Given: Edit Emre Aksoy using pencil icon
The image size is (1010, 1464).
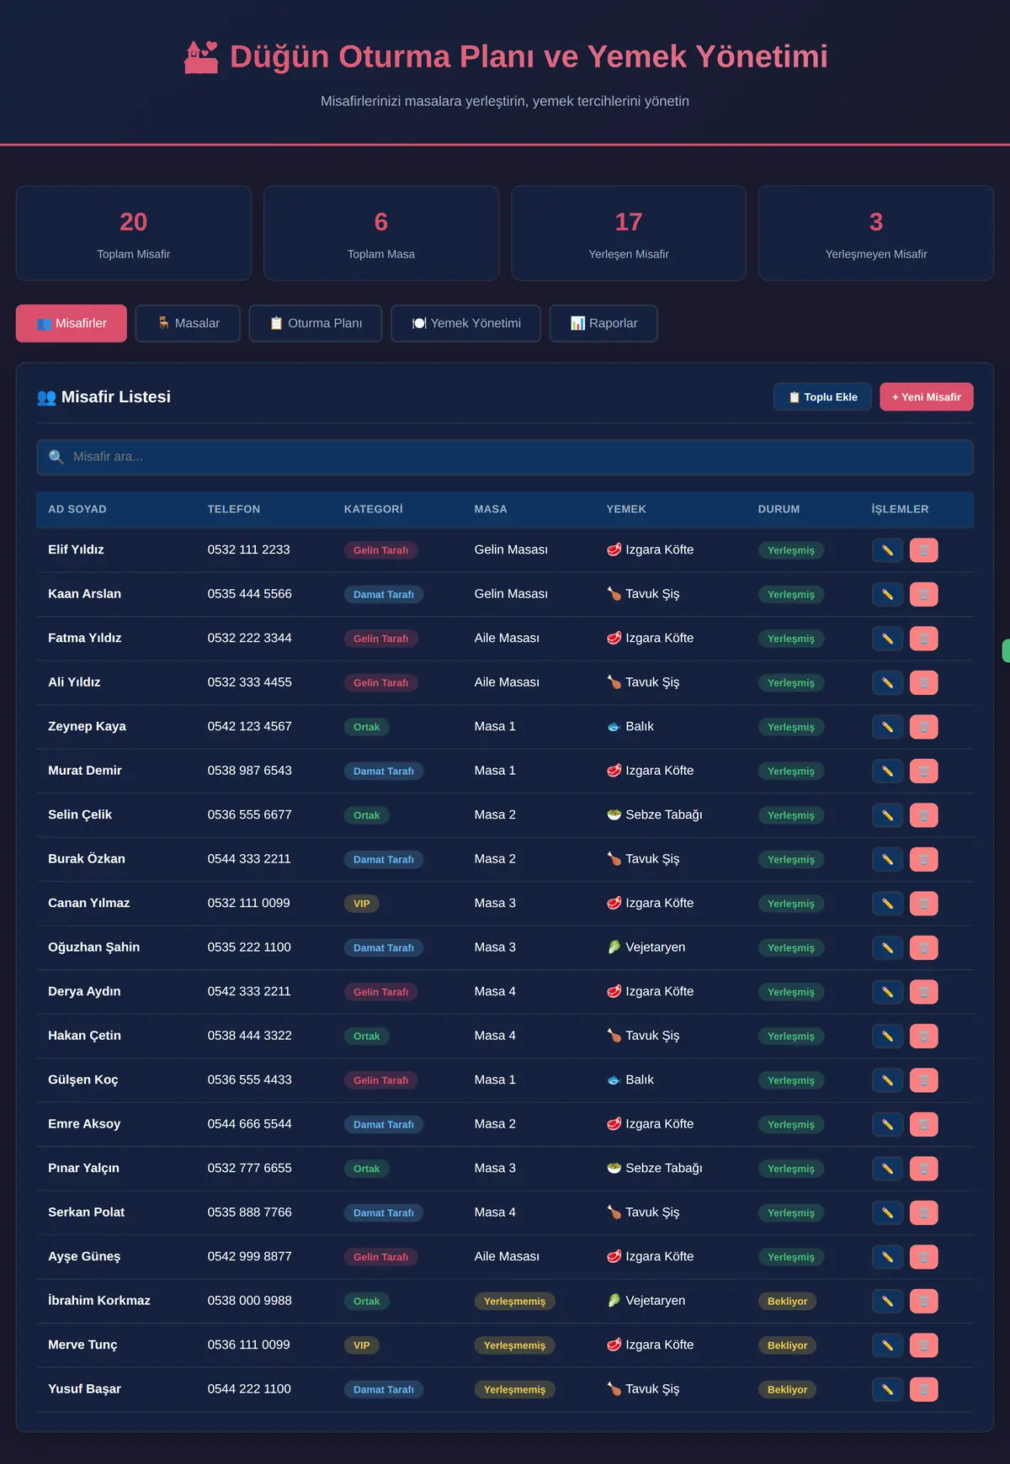Looking at the screenshot, I should coord(887,1124).
